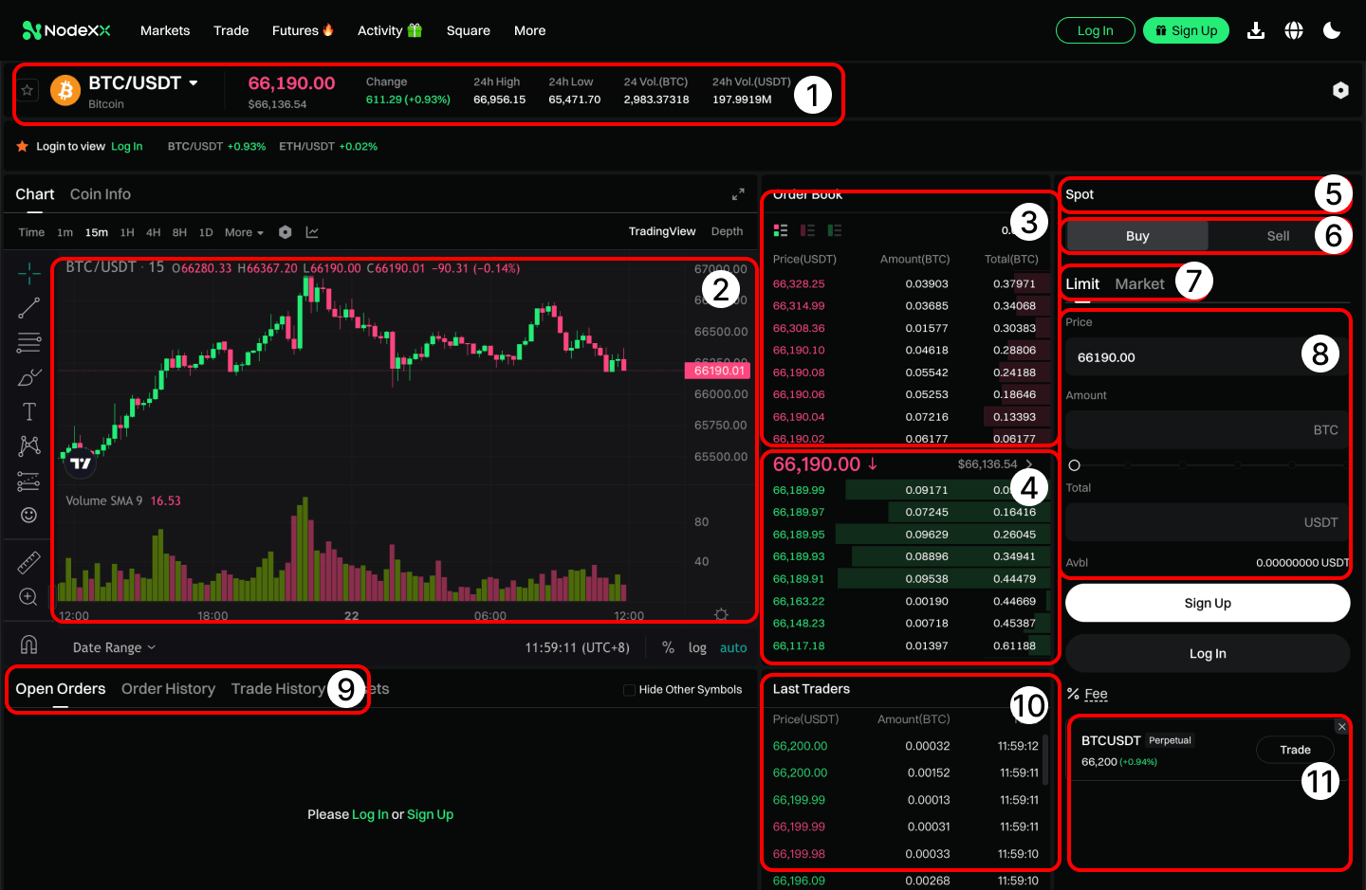
Task: Open the language globe icon
Action: 1294,30
